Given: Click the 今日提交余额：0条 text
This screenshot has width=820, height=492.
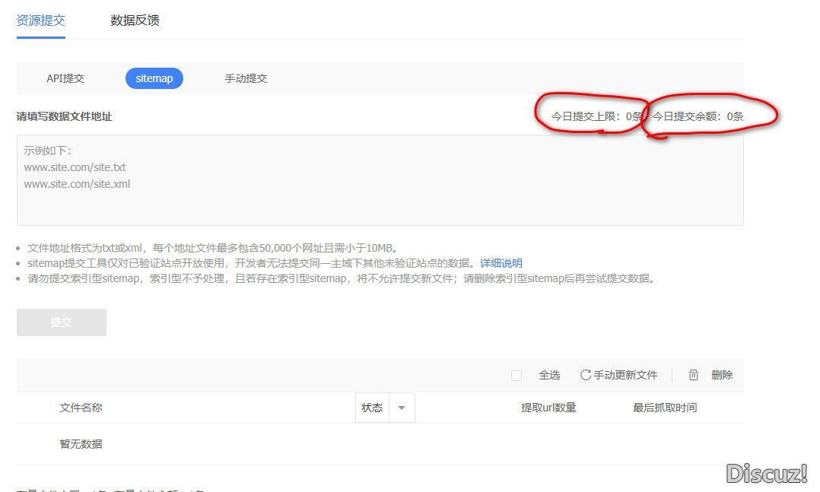Looking at the screenshot, I should tap(698, 116).
